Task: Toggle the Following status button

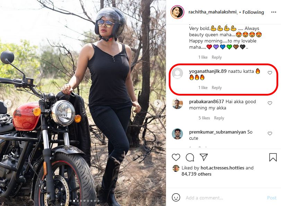Action: pyautogui.click(x=253, y=12)
